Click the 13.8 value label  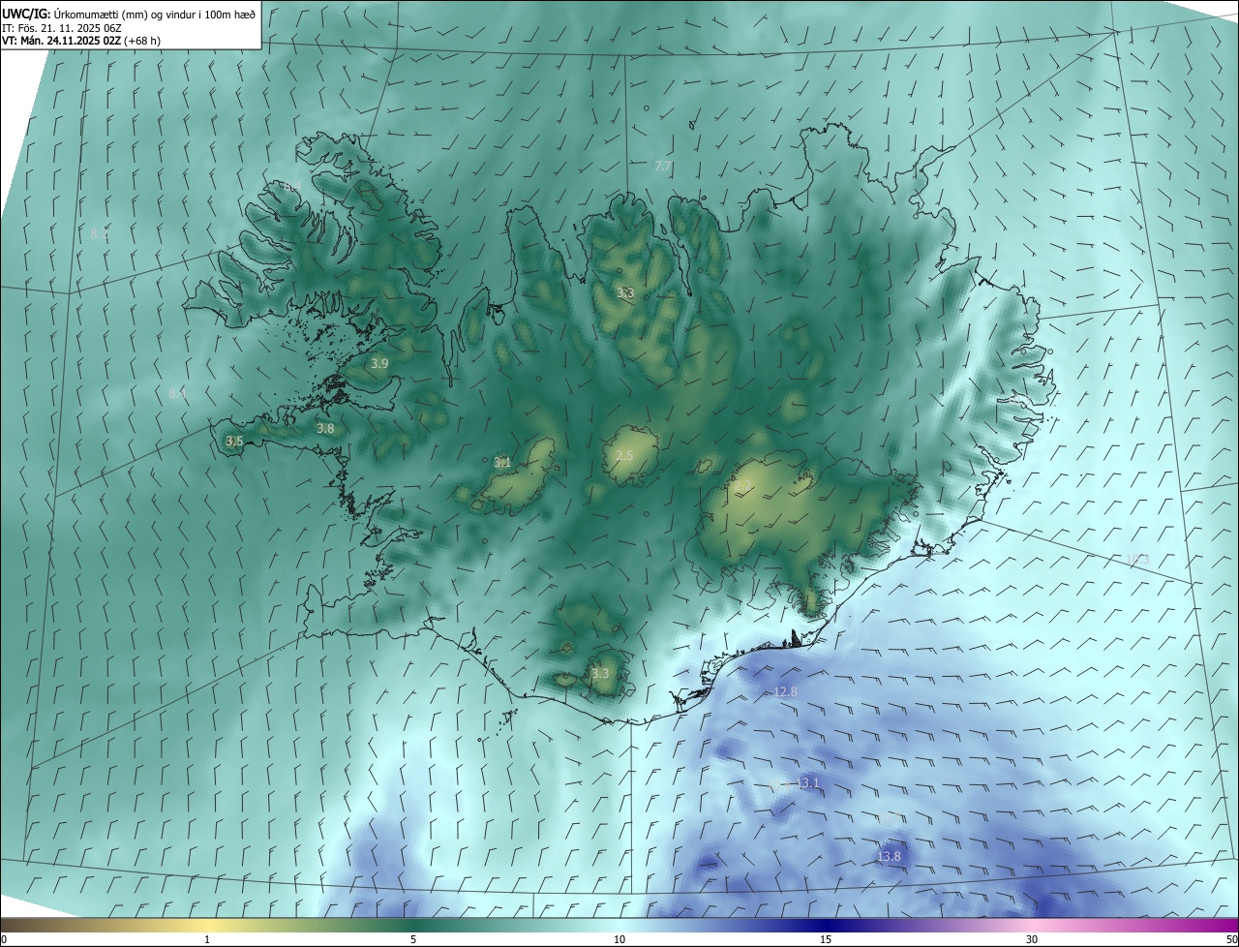(x=889, y=857)
